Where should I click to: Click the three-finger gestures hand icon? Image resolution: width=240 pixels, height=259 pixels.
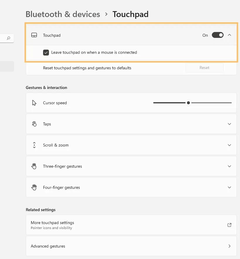pos(34,166)
